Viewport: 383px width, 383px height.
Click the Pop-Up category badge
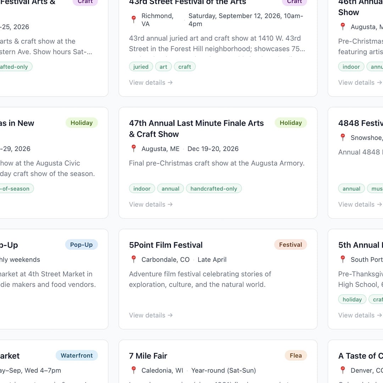[x=81, y=245]
